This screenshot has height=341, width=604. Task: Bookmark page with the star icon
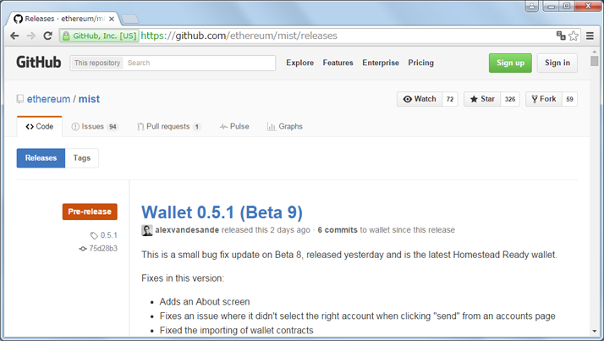pos(574,36)
